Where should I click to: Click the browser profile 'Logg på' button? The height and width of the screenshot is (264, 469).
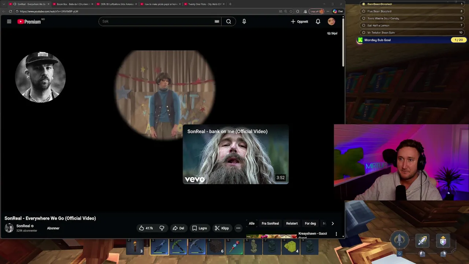317,11
